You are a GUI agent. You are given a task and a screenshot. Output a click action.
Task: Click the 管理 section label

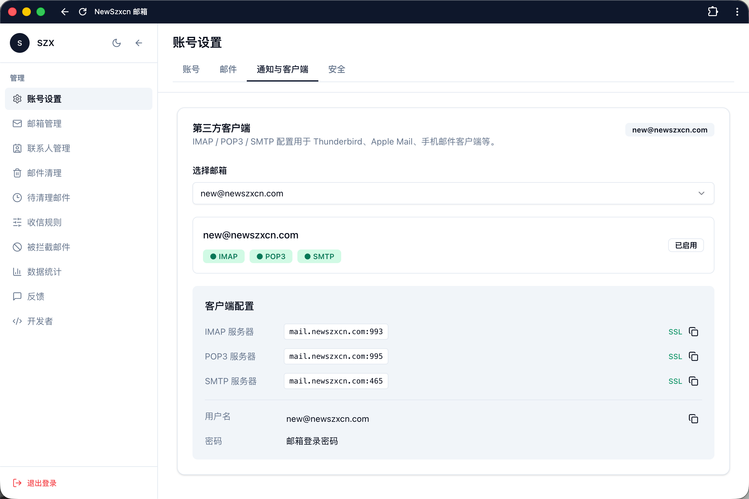(x=17, y=78)
